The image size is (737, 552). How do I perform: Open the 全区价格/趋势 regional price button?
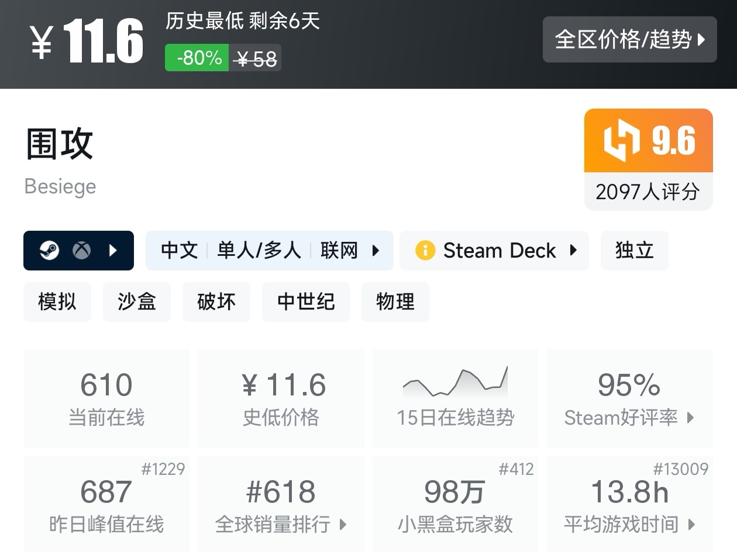point(629,40)
